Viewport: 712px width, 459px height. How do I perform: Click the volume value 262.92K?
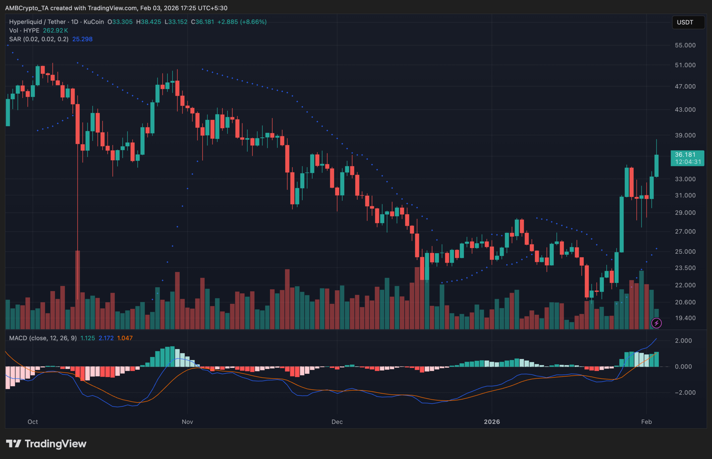click(x=55, y=30)
